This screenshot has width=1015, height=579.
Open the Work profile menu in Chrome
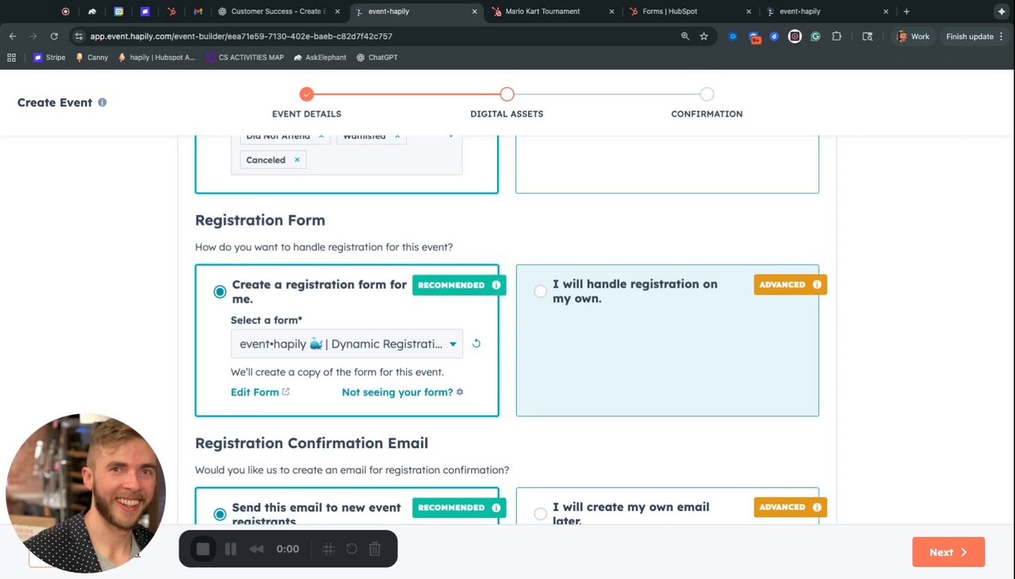[x=912, y=36]
